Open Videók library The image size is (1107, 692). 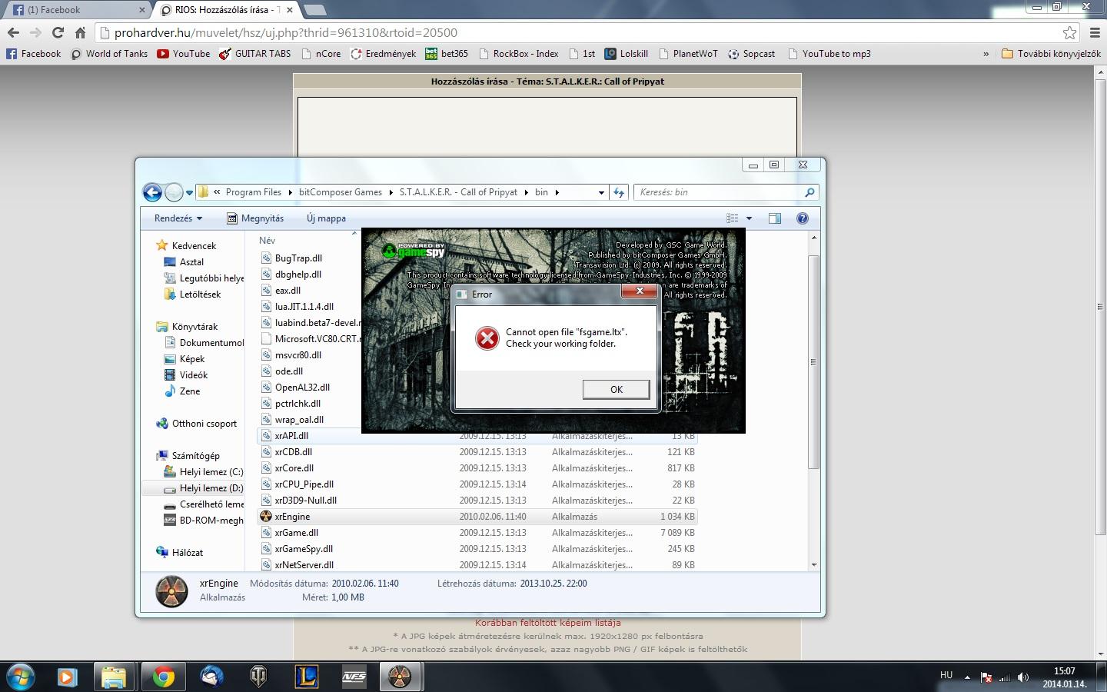(186, 375)
